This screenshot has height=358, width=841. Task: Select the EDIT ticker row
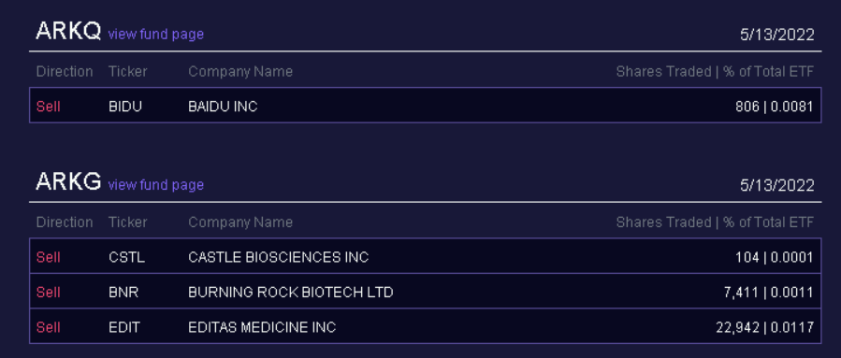click(x=425, y=326)
